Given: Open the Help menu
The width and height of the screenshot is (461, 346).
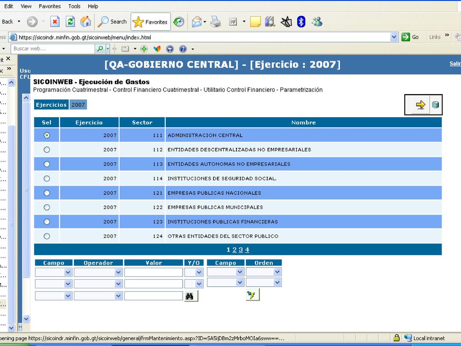Looking at the screenshot, I should coord(93,6).
